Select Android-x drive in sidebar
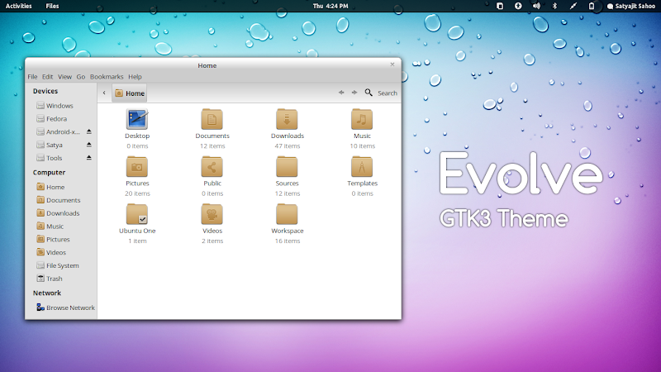The image size is (661, 372). pos(58,131)
